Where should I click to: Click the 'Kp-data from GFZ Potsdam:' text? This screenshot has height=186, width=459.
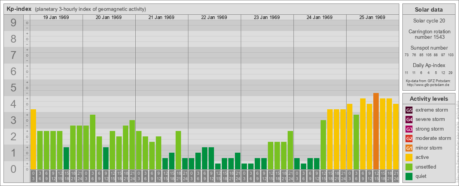[x=428, y=81]
